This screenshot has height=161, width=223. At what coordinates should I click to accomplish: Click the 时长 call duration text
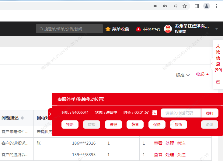(x=136, y=112)
